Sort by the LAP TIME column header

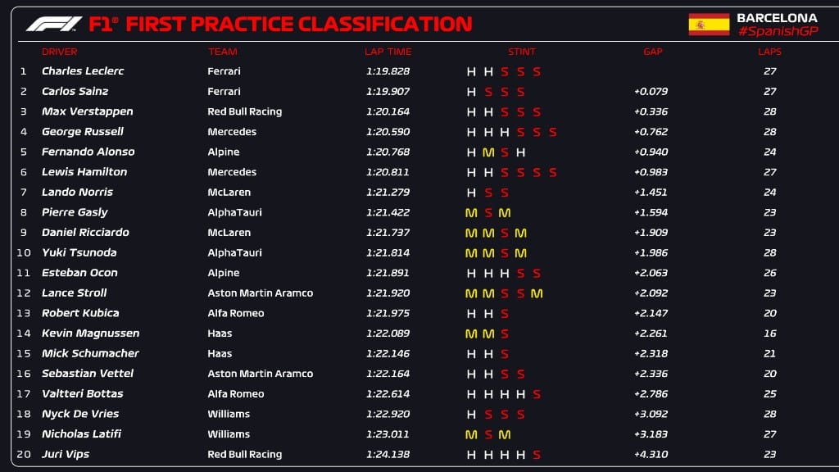coord(388,52)
